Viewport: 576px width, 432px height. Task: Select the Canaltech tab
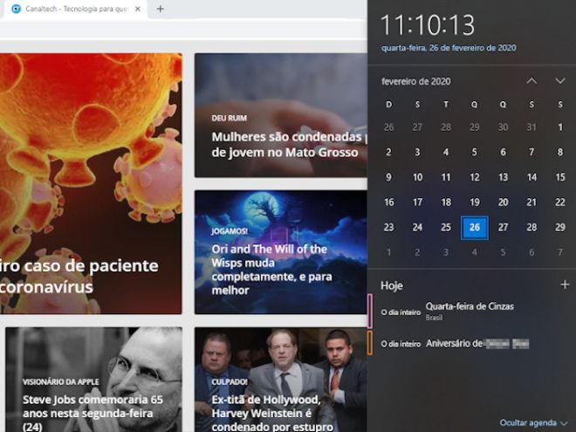[x=75, y=9]
